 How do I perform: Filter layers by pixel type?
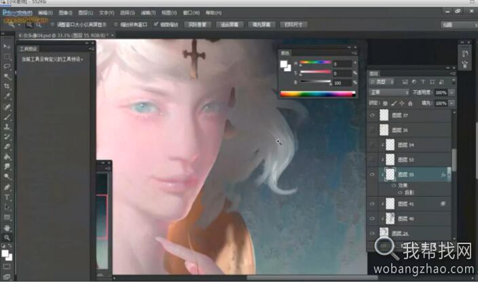coord(405,82)
